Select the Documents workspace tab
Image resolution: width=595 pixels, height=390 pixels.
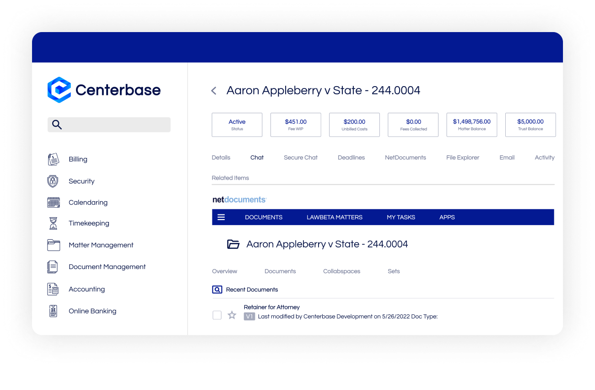280,271
